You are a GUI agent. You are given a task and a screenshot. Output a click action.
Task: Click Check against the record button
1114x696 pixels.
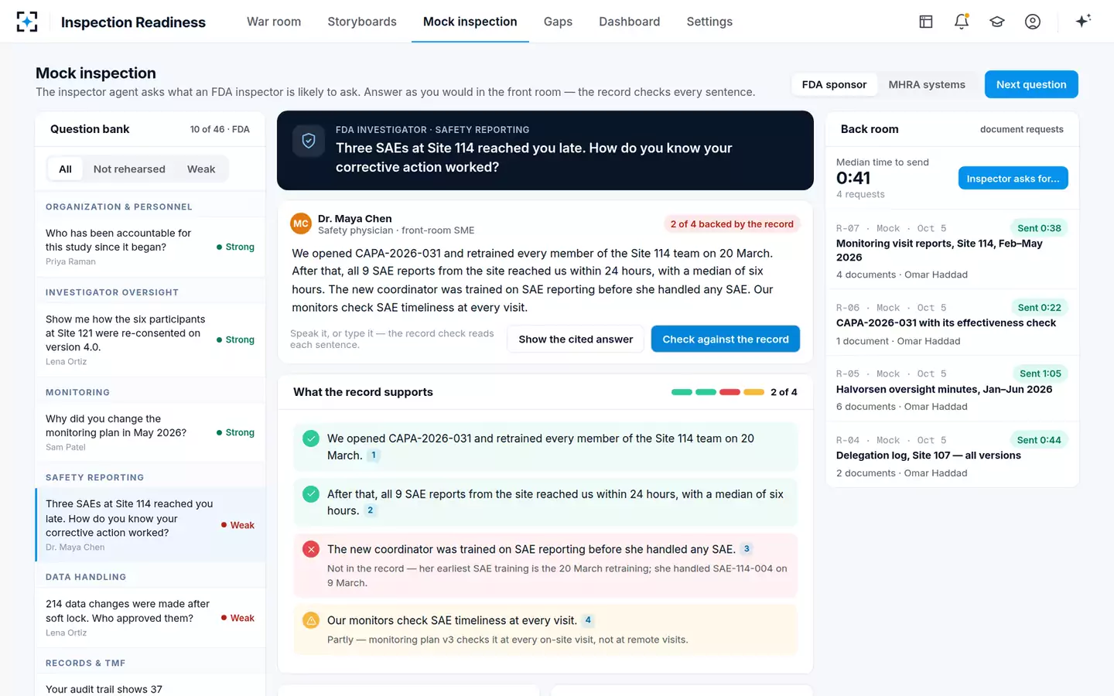pyautogui.click(x=726, y=339)
